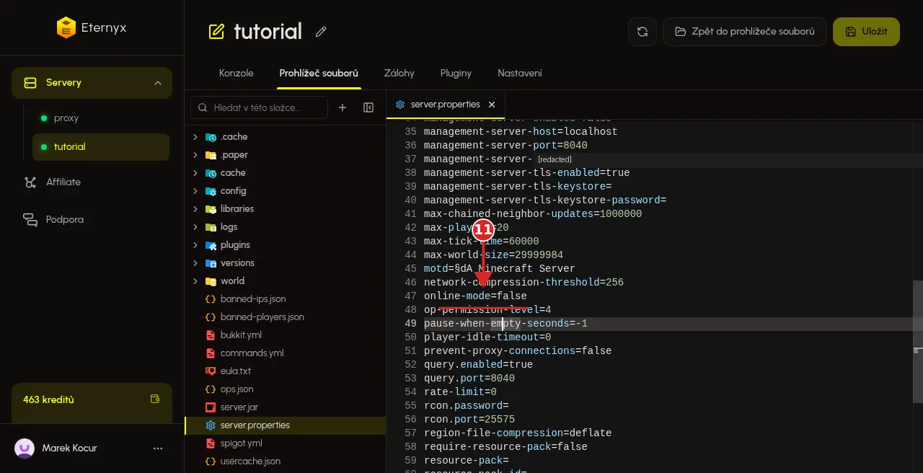
Task: Click the eula.txt file icon
Action: pyautogui.click(x=211, y=371)
